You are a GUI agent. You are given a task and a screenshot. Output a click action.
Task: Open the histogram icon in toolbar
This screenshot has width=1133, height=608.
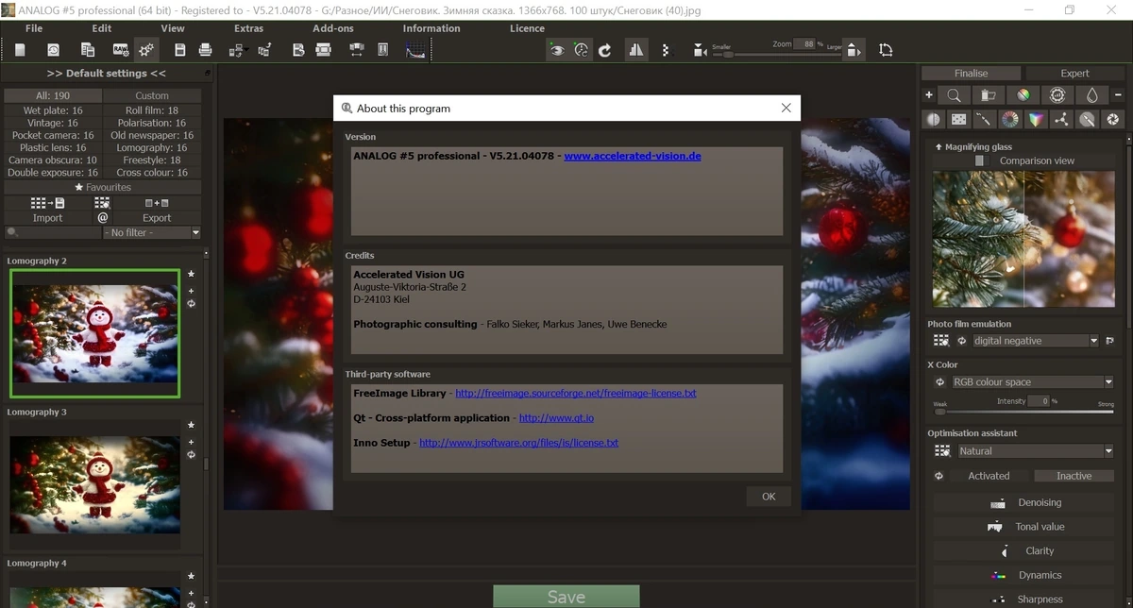coord(415,50)
